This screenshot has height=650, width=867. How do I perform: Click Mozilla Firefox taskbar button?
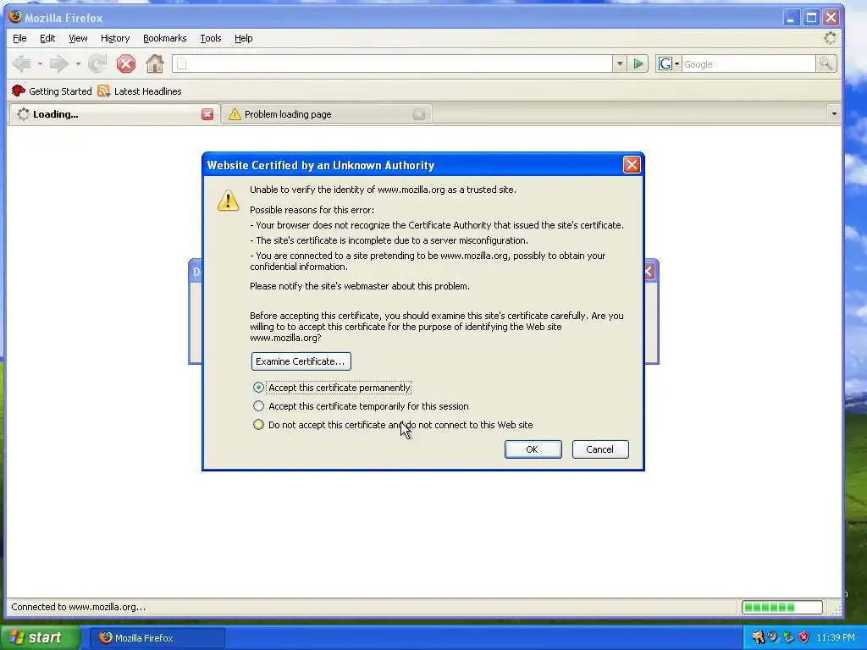[157, 638]
